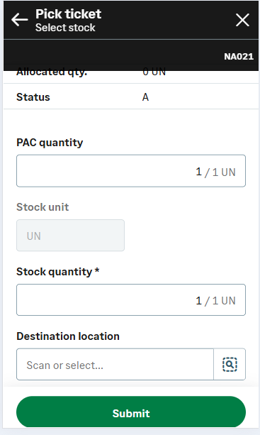Click the Stock unit label
Image resolution: width=260 pixels, height=435 pixels.
click(43, 207)
